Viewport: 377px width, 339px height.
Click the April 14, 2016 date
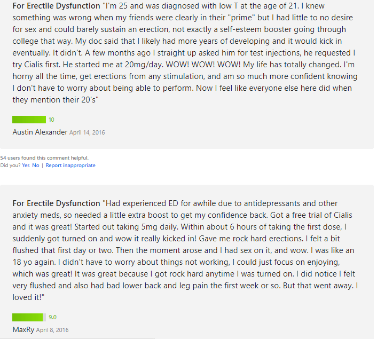(x=87, y=132)
